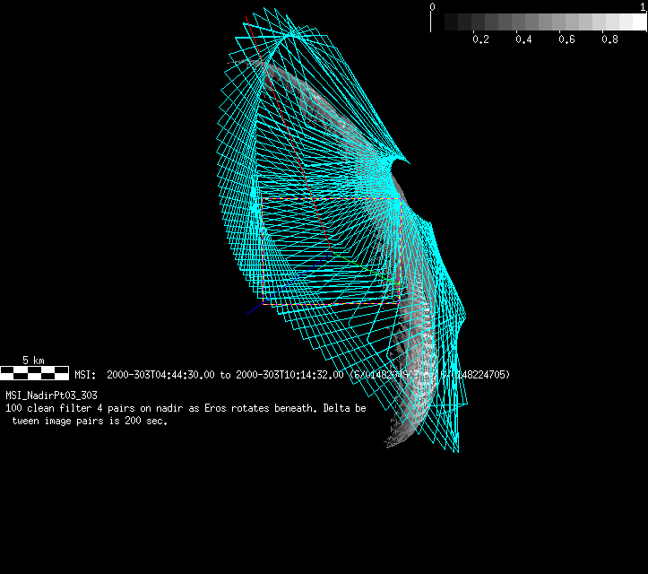Screen dimensions: 648x574
Task: Click the '0.6' grayscale legend tick label
Action: pyautogui.click(x=566, y=39)
